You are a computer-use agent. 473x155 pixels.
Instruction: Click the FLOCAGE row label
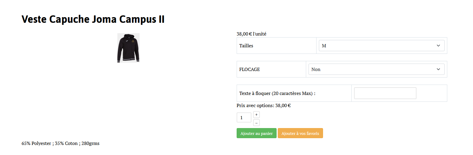(249, 70)
